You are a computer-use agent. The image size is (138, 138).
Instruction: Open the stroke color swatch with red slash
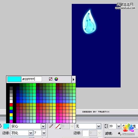point(58,126)
